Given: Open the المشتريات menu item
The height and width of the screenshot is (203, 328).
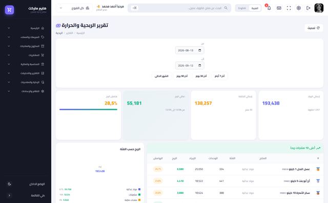Looking at the screenshot, I should coord(26,55).
